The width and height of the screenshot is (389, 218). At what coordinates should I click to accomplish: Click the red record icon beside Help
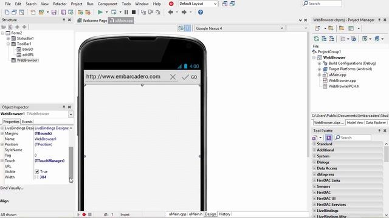171,4
